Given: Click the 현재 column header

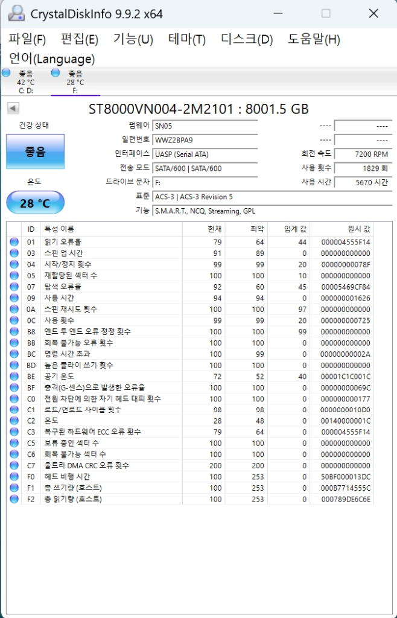Looking at the screenshot, I should (203, 229).
